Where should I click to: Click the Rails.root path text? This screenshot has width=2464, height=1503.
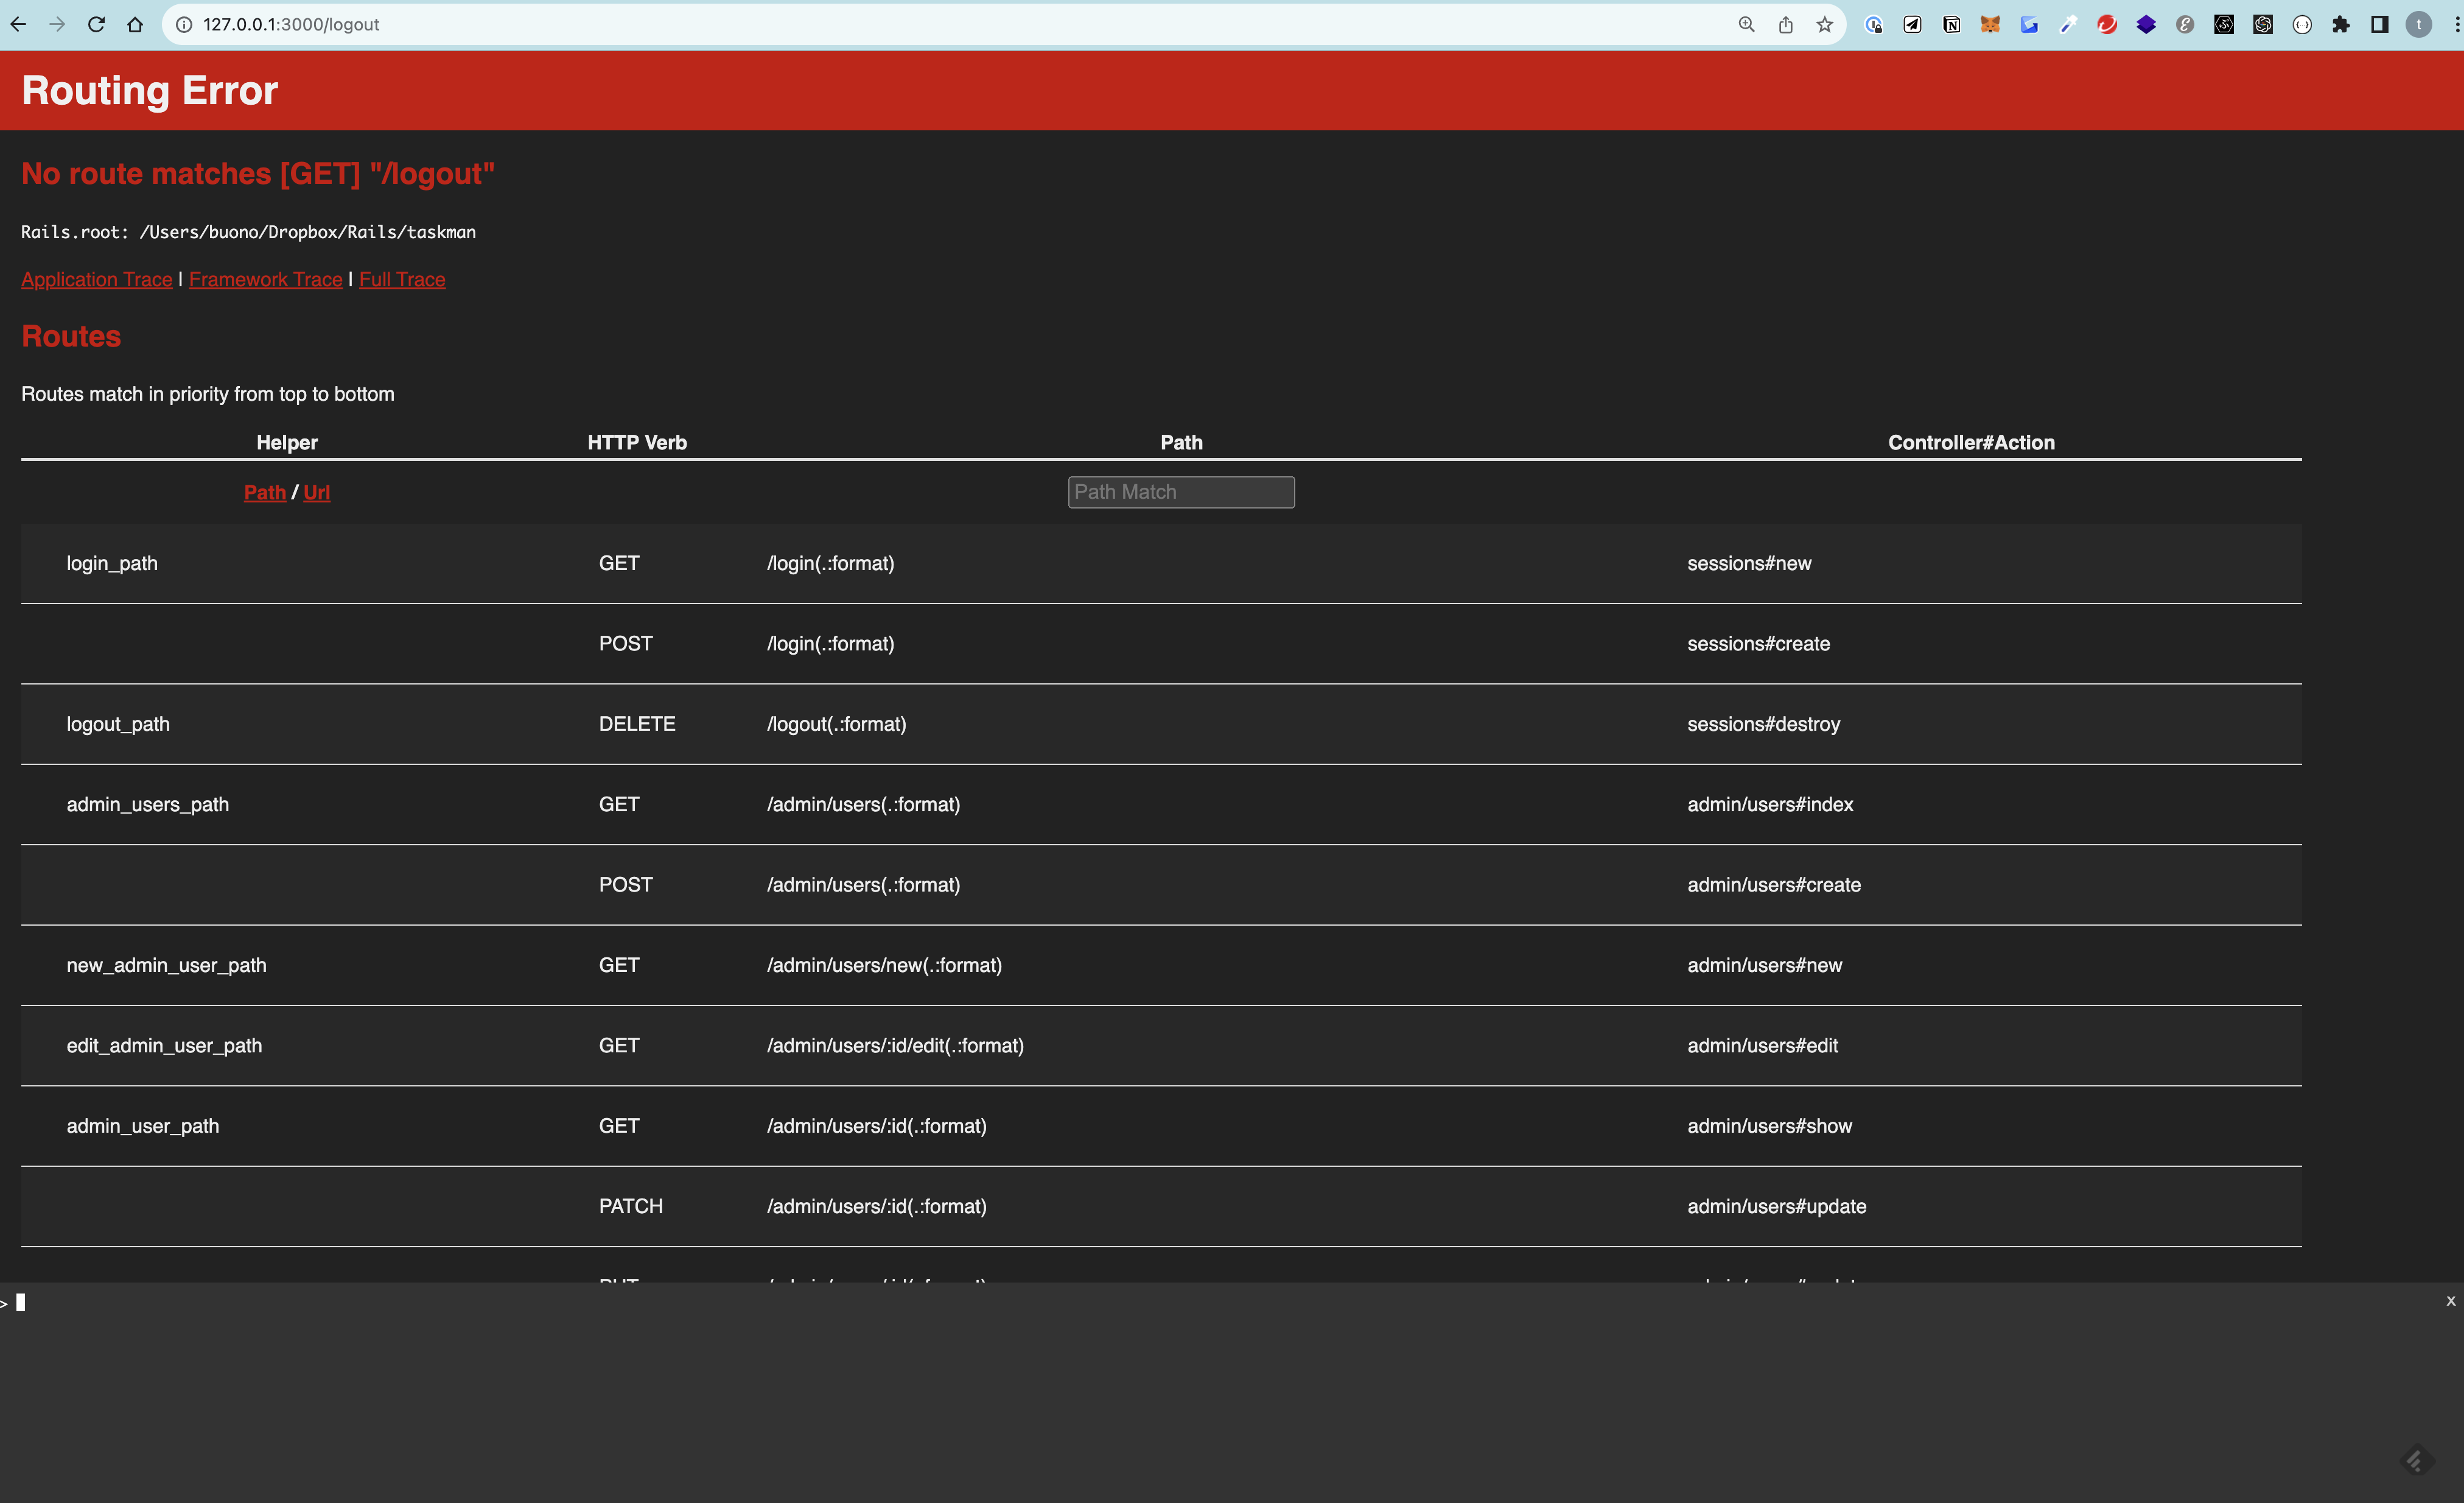(248, 232)
